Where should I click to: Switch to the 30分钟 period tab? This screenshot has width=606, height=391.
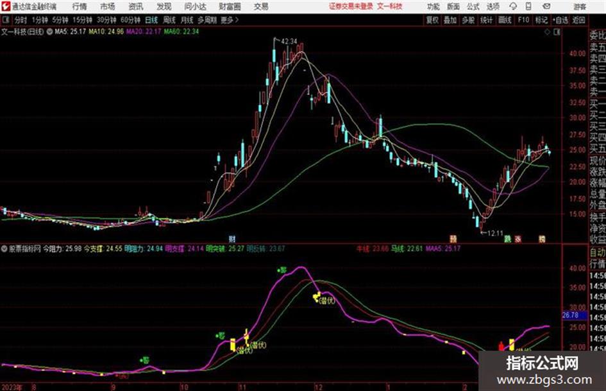[106, 20]
